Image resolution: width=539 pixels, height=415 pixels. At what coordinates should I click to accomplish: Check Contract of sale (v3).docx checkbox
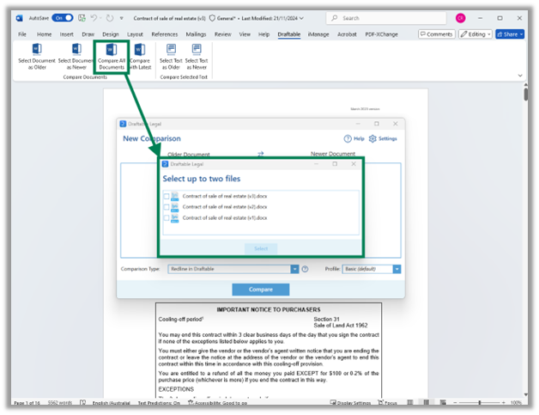coord(167,196)
